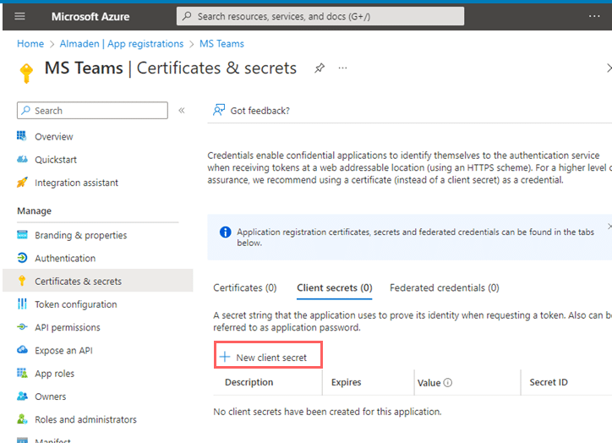
Task: Go to Branding & properties
Action: click(x=80, y=236)
